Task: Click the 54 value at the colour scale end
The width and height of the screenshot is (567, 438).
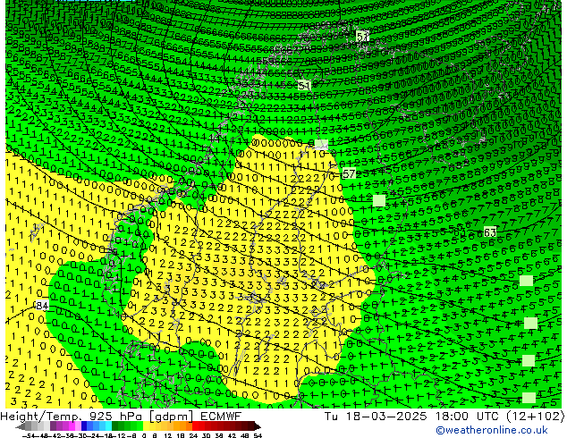Action: coord(258,435)
